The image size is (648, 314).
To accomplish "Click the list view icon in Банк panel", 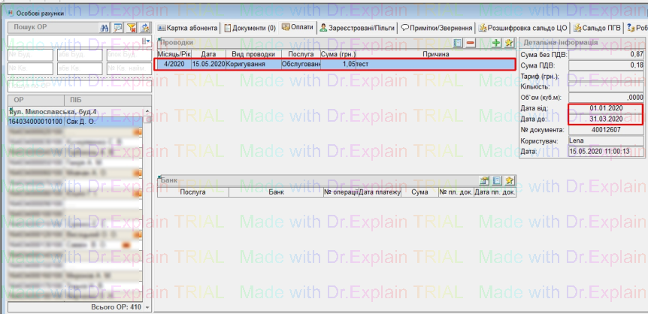I will [497, 181].
